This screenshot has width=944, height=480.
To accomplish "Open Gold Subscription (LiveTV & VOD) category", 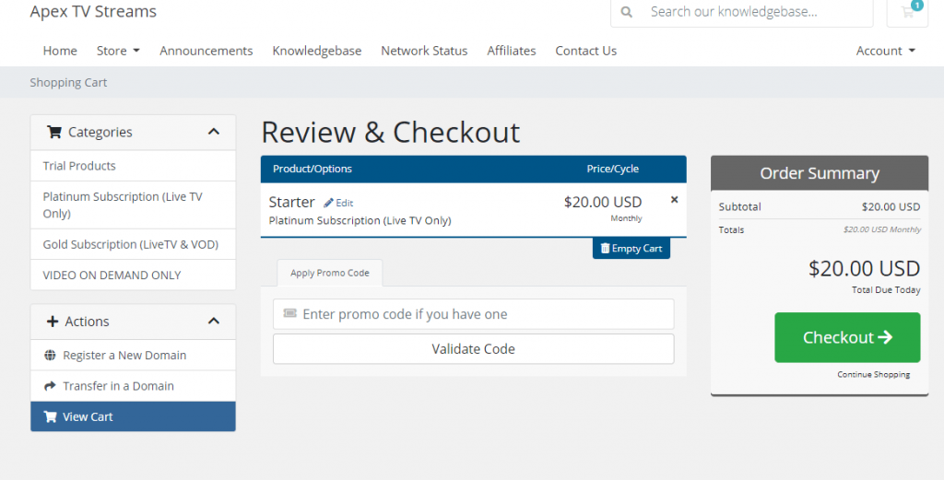I will coord(133,244).
